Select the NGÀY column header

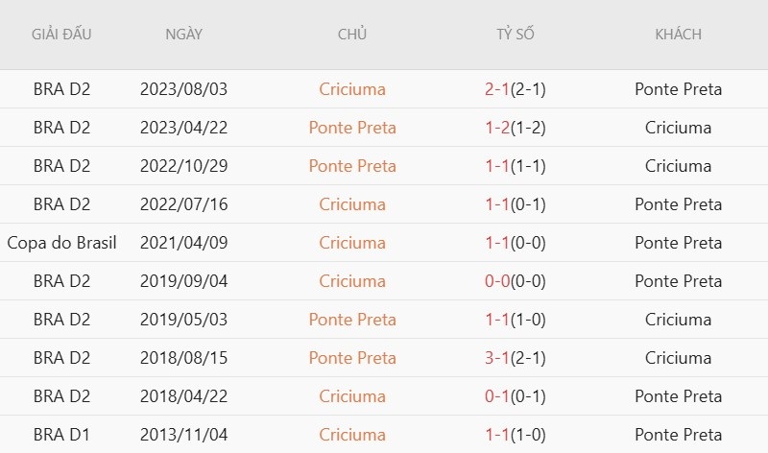point(183,35)
